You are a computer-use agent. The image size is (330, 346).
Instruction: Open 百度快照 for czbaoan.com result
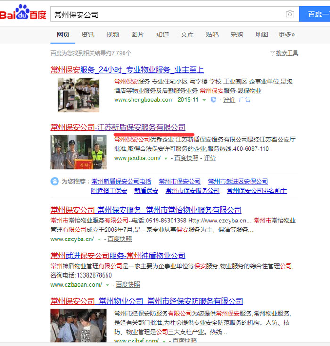[128, 285]
